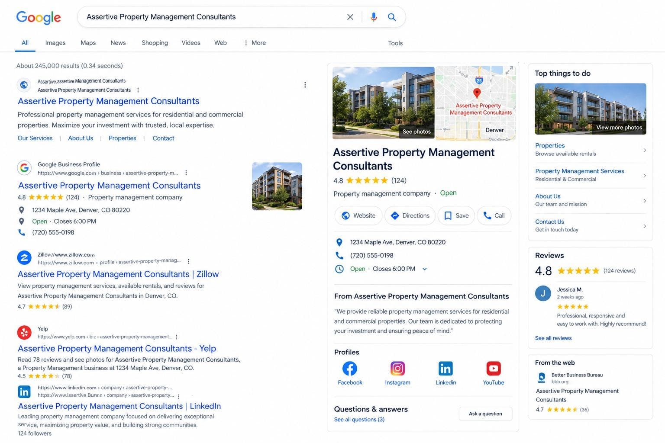665x443 pixels.
Task: Open Google Business Profile result title
Action: click(x=110, y=185)
